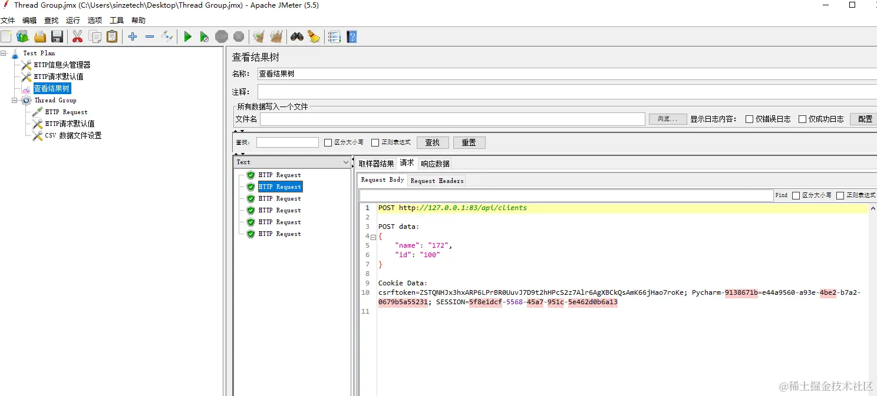Viewport: 877px width, 396px height.
Task: Click the Stop test icon
Action: (x=222, y=37)
